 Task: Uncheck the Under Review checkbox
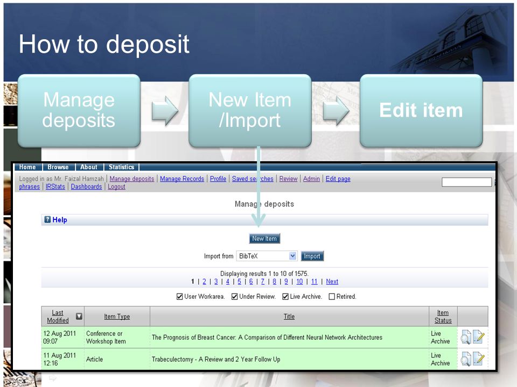234,297
